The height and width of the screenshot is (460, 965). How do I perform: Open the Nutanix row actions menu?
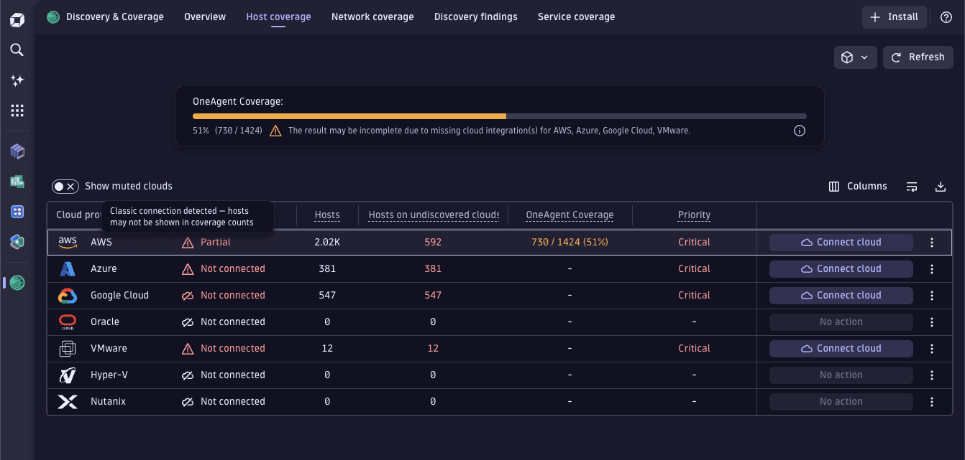(932, 402)
